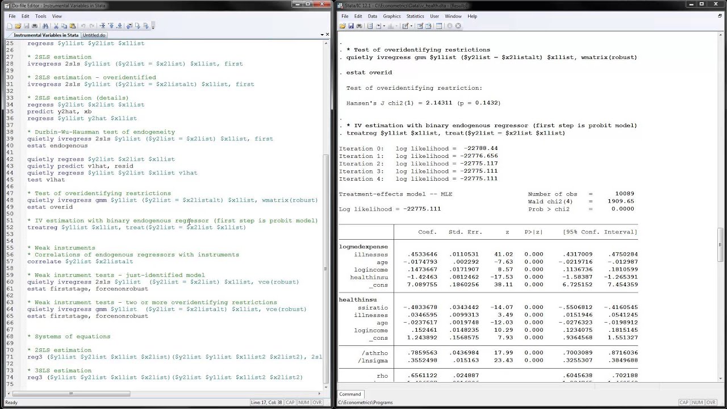Open Find (binoculars) in the Do-file Editor
The width and height of the screenshot is (727, 409).
tap(45, 26)
